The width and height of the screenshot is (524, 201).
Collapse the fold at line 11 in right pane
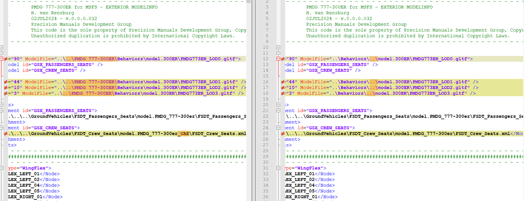point(278,53)
